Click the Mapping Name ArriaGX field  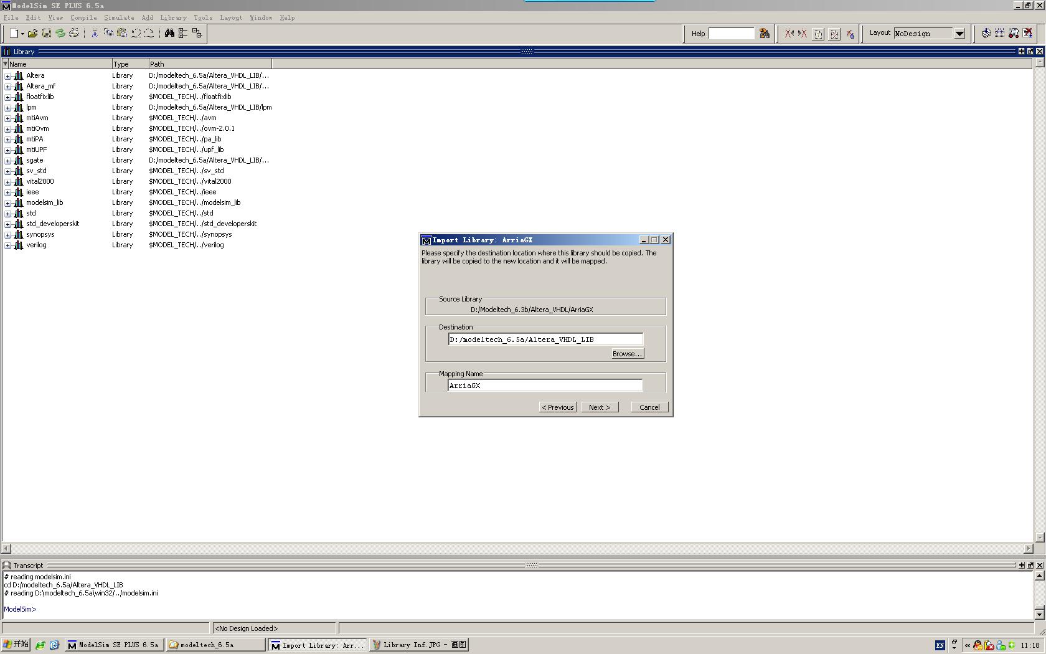pos(545,386)
